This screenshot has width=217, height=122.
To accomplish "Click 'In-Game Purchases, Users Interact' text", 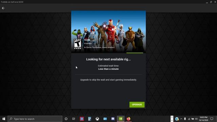I will (x=99, y=47).
